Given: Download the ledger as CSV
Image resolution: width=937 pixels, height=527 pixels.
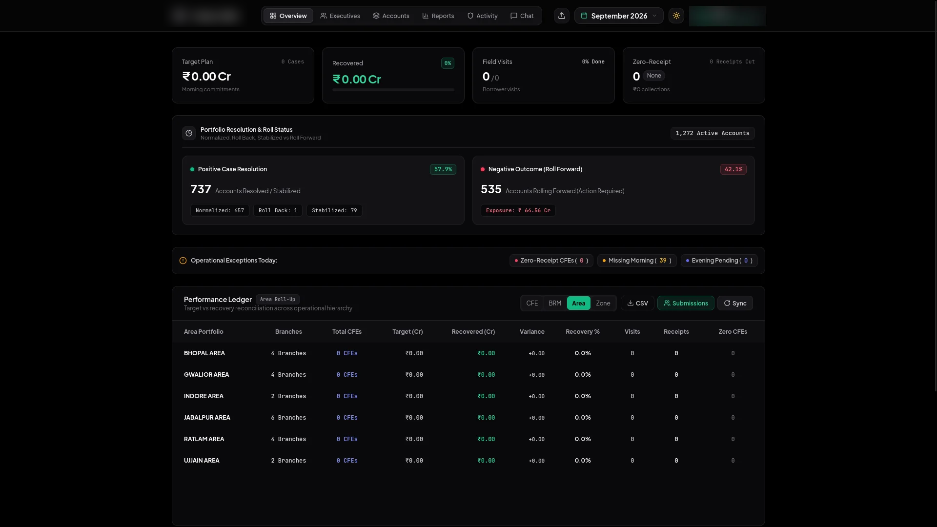Looking at the screenshot, I should tap(637, 303).
